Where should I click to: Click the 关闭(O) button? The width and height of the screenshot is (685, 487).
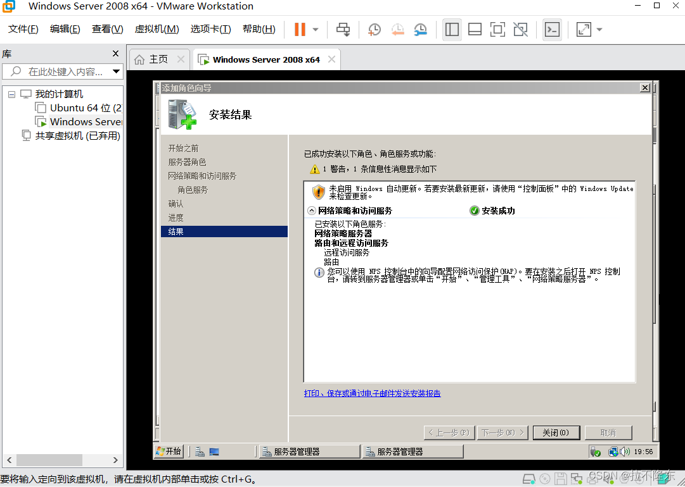click(556, 433)
